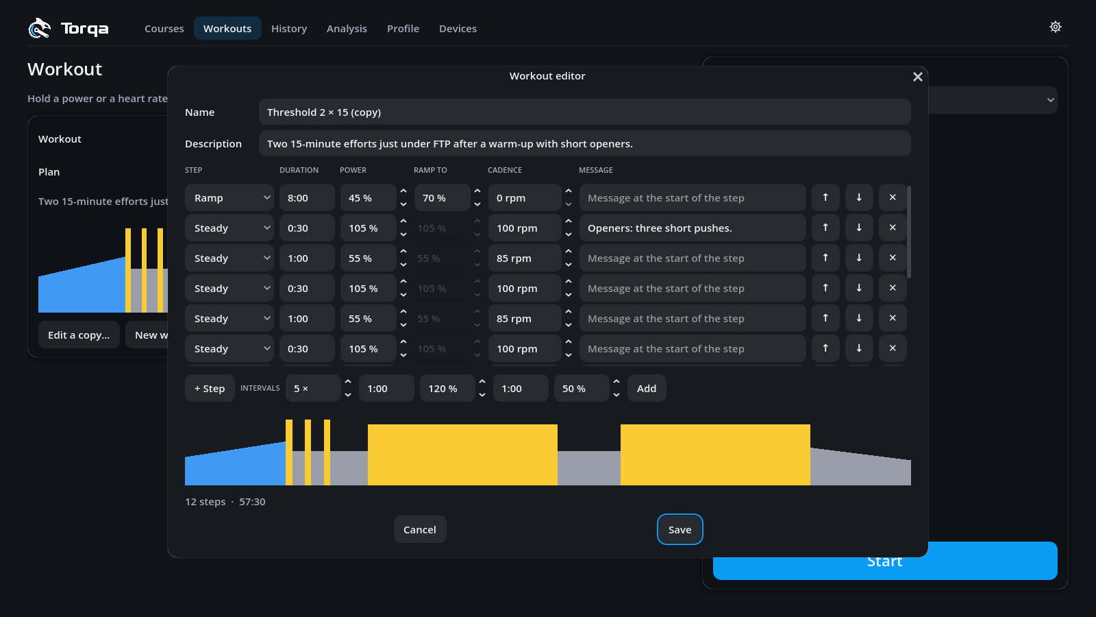Move the Ramp step down
Screen dimensions: 1096x617
[859, 197]
